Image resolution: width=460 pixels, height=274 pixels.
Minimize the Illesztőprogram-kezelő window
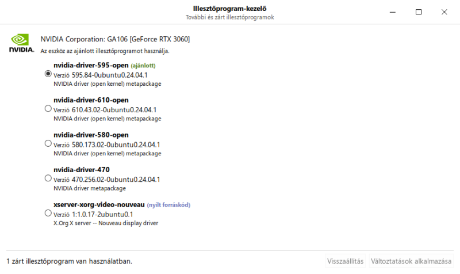click(393, 12)
